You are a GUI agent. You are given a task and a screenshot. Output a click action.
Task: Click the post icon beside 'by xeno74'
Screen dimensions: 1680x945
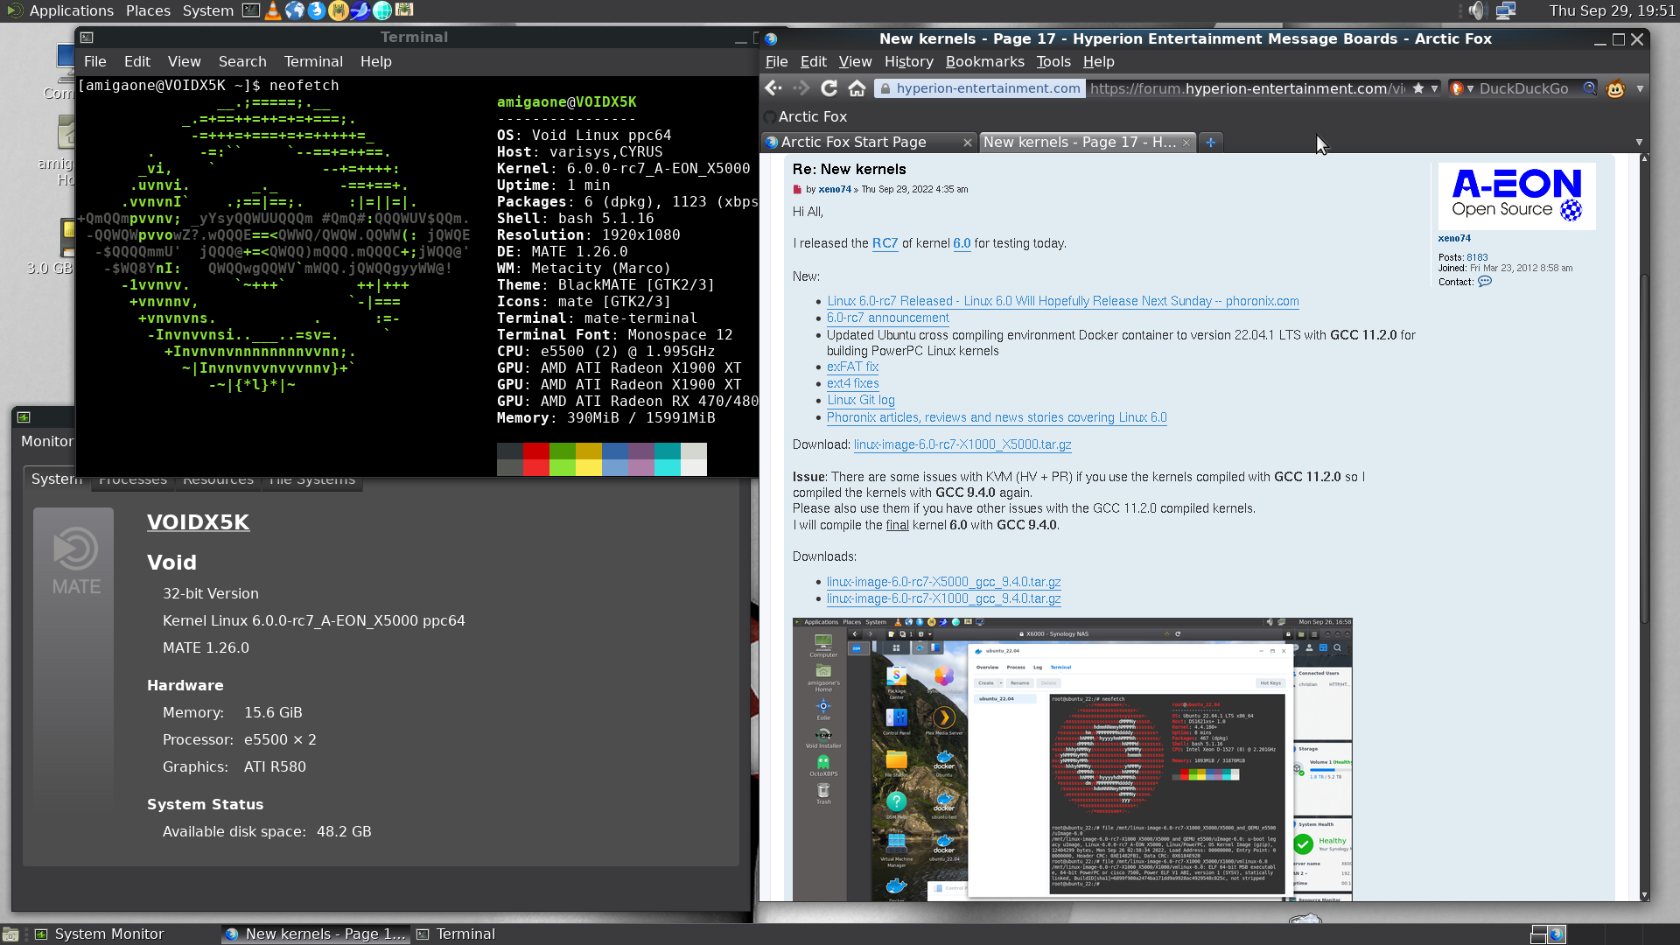(797, 190)
